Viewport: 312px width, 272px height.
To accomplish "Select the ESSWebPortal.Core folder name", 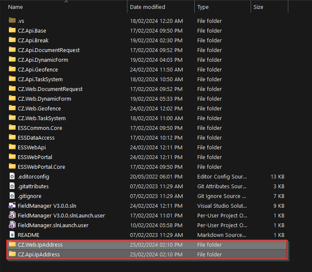I will click(41, 167).
